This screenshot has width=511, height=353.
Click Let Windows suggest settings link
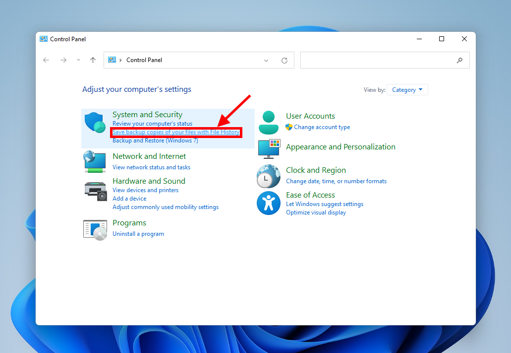[x=325, y=204]
